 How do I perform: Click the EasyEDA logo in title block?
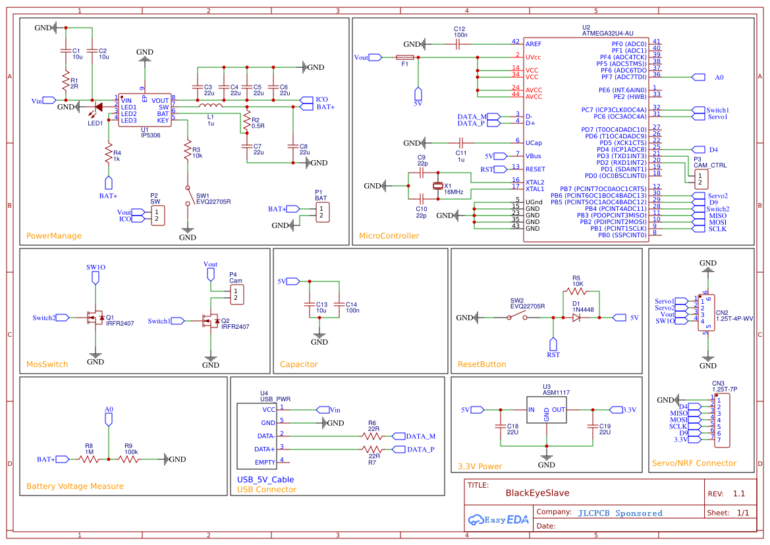click(499, 519)
